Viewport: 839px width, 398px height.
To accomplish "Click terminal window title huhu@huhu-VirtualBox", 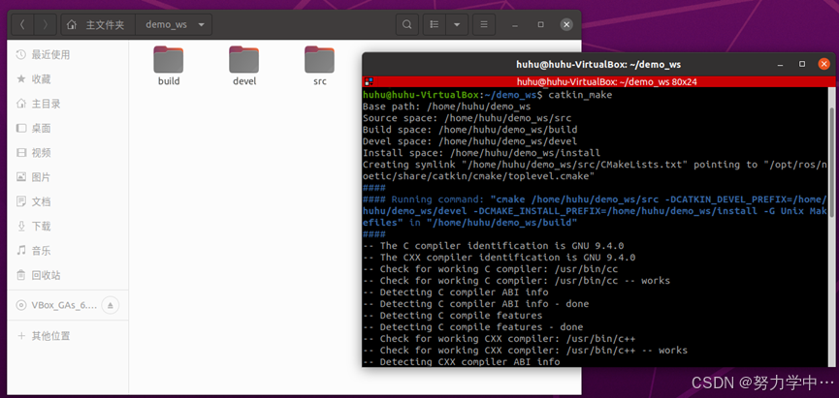I will (x=598, y=64).
